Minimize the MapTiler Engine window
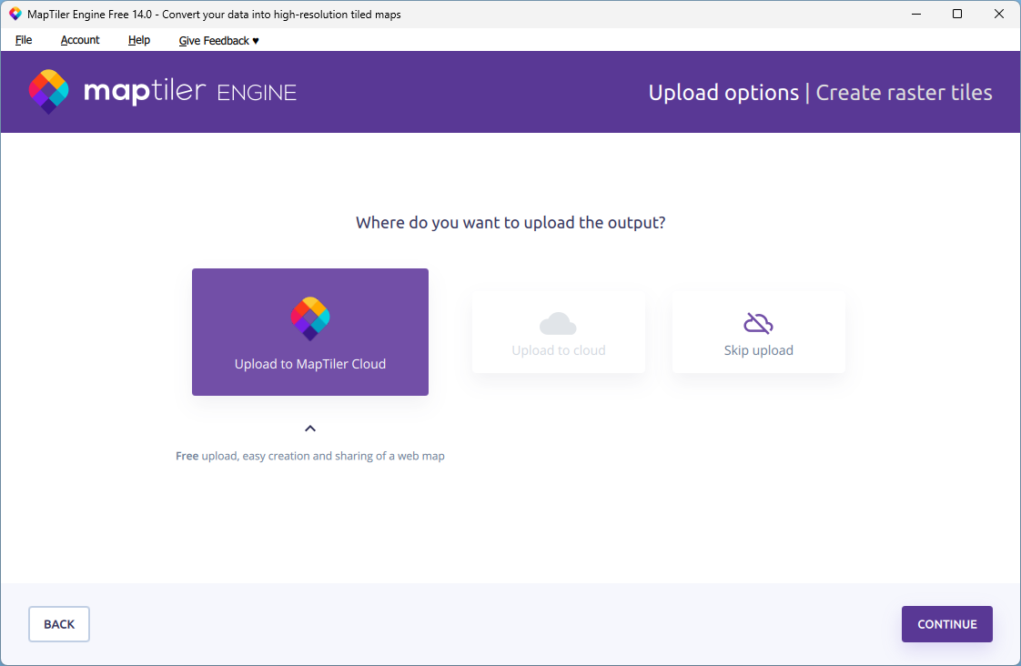Image resolution: width=1021 pixels, height=666 pixels. (x=916, y=14)
